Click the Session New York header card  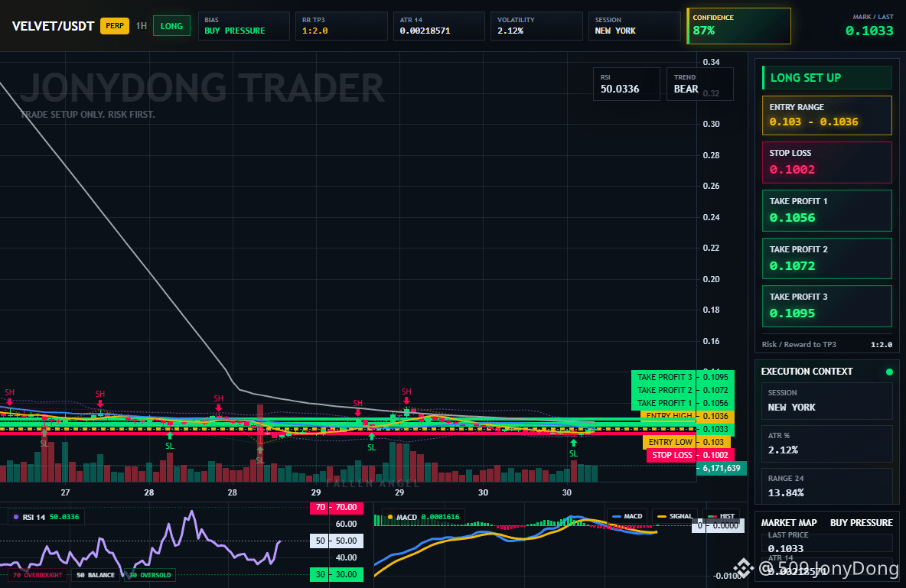click(634, 26)
